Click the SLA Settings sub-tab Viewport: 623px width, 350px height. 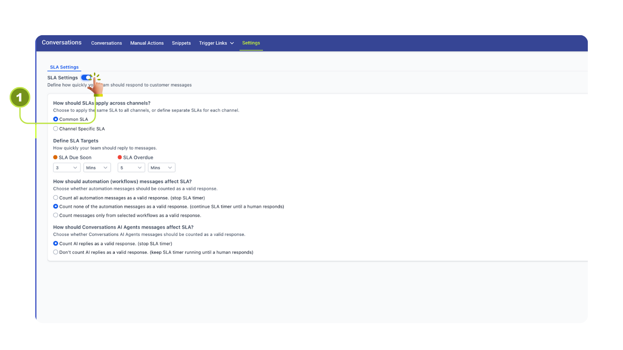64,67
